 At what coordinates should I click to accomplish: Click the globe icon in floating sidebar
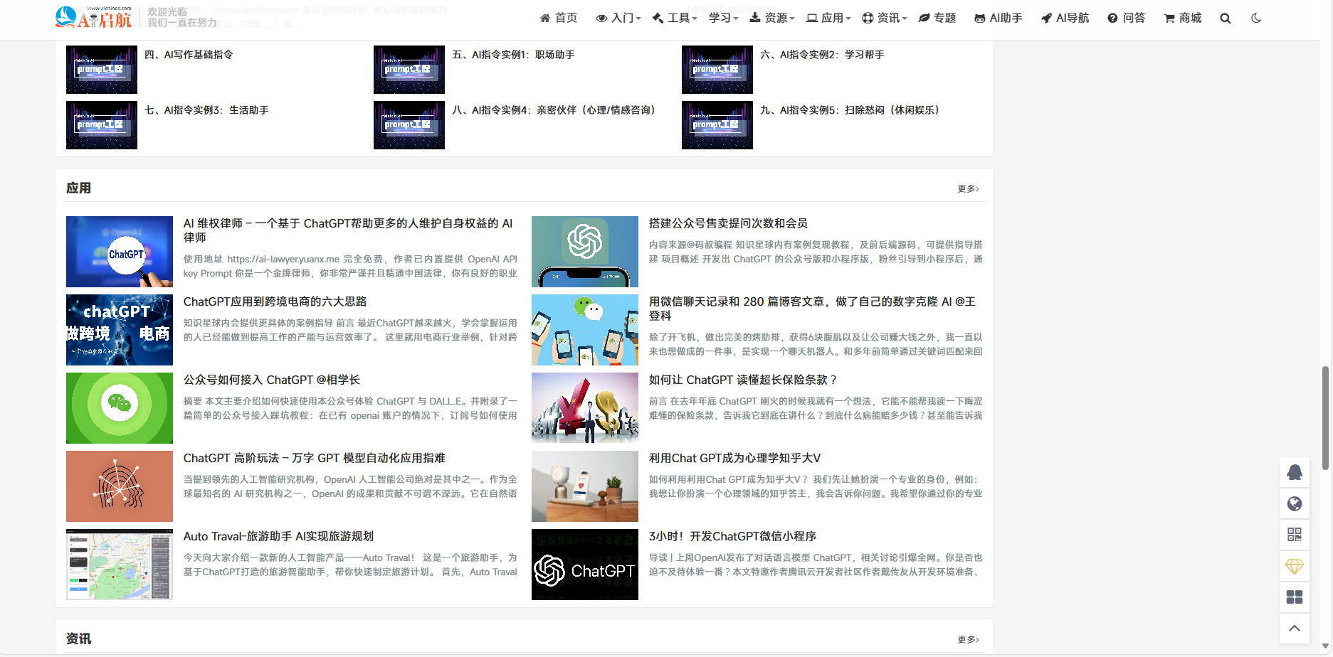1295,503
